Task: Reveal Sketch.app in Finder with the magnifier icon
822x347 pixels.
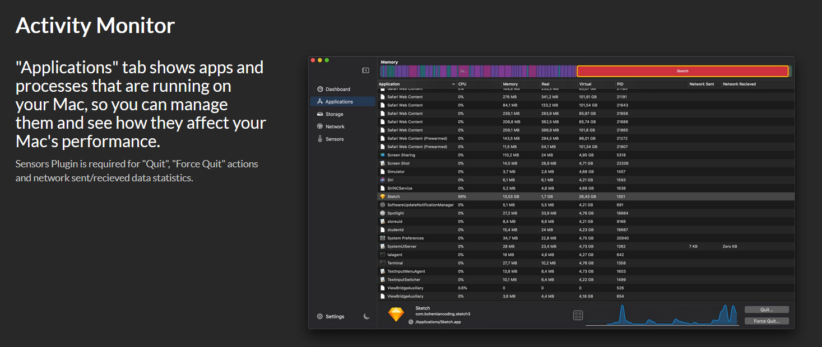Action: click(411, 322)
